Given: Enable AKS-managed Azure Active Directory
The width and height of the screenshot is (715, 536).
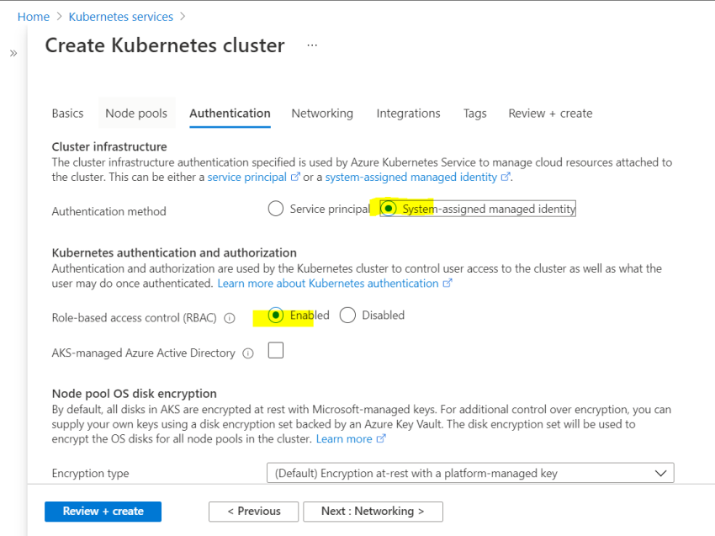Looking at the screenshot, I should coord(275,350).
